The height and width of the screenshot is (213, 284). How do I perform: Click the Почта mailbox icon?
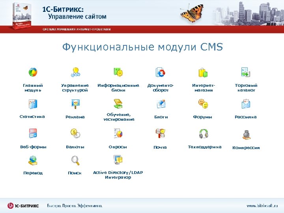161,133
